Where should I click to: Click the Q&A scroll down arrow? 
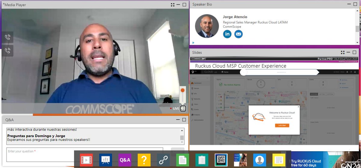point(182,143)
